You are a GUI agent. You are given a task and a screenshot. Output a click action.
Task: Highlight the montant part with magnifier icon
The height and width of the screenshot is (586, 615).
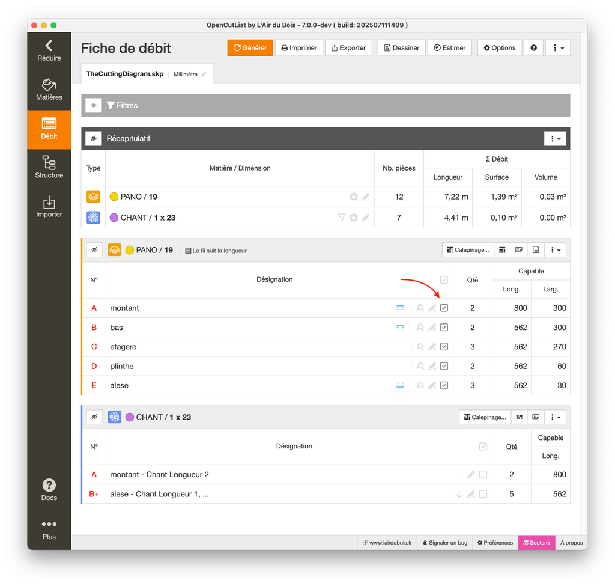coord(420,308)
